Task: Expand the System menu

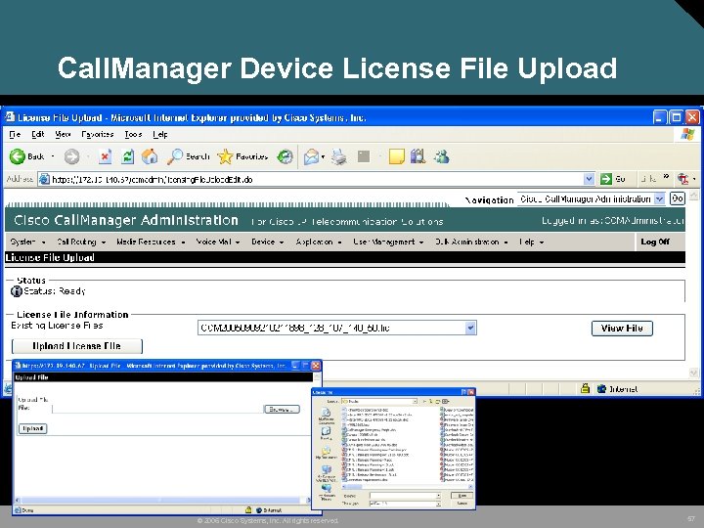Action: click(x=27, y=242)
